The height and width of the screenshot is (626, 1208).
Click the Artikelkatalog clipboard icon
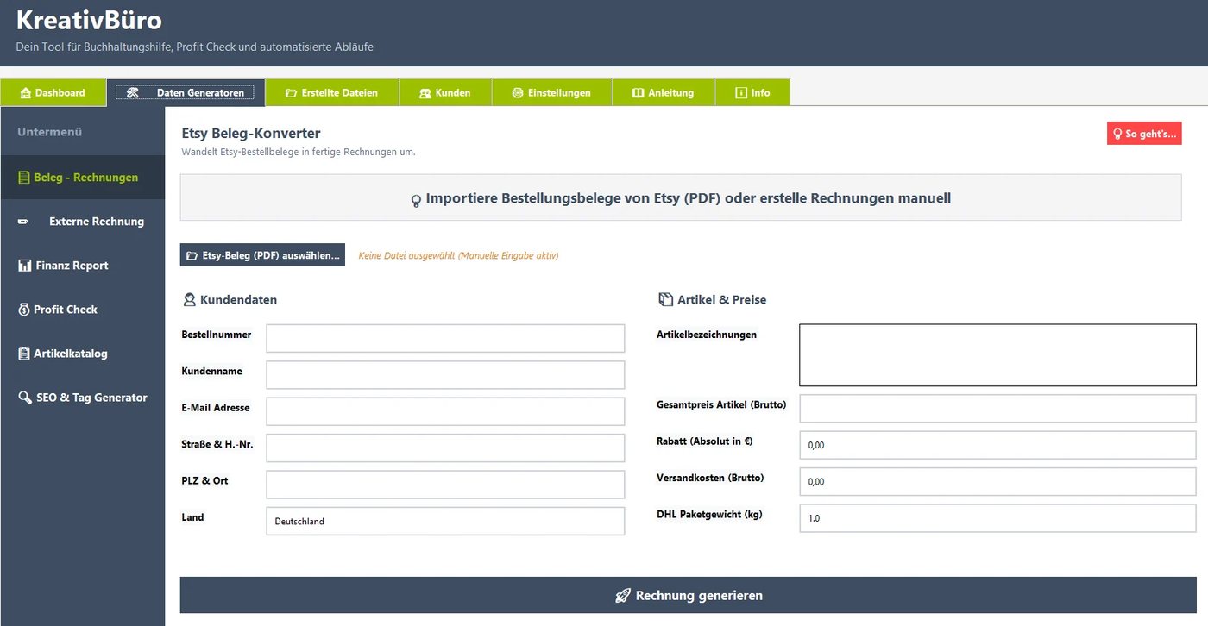(24, 354)
